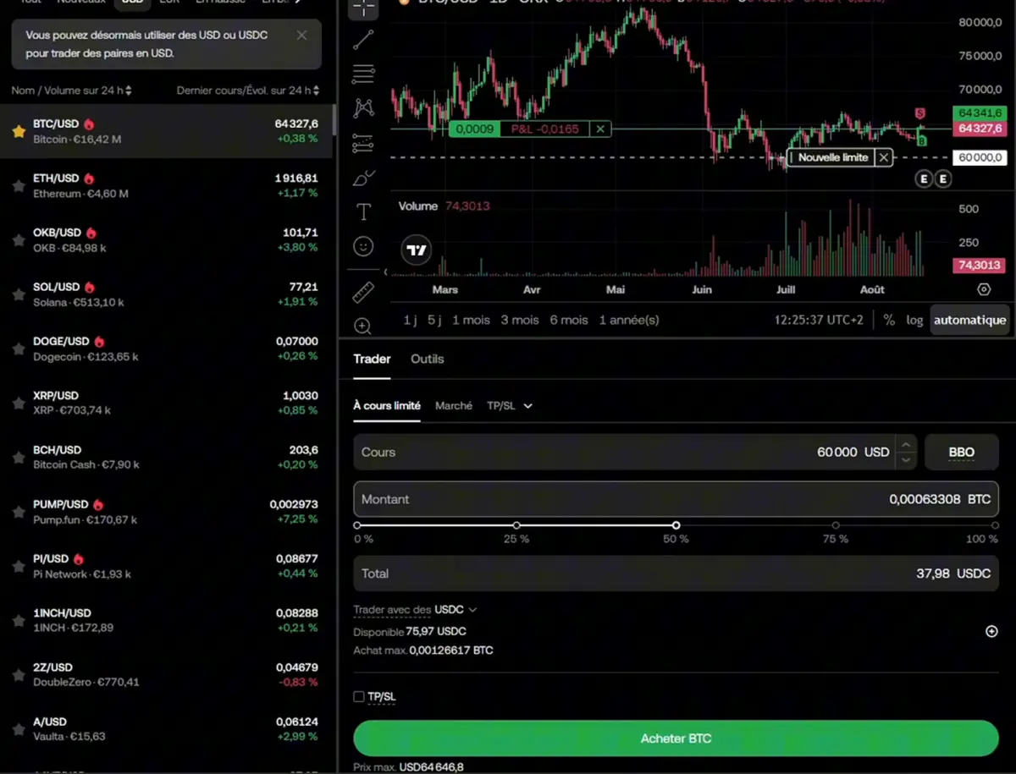Select Marché order type
This screenshot has width=1016, height=774.
coord(454,405)
